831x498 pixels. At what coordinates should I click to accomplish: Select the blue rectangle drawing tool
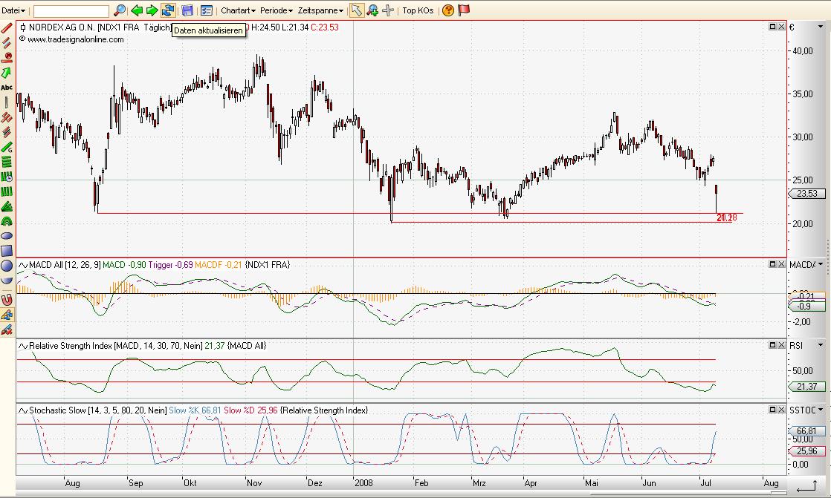click(x=7, y=251)
